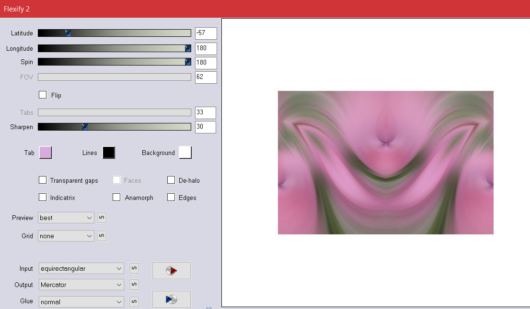The image size is (530, 309).
Task: Click the reset icon beside Glue dropdown
Action: [134, 302]
